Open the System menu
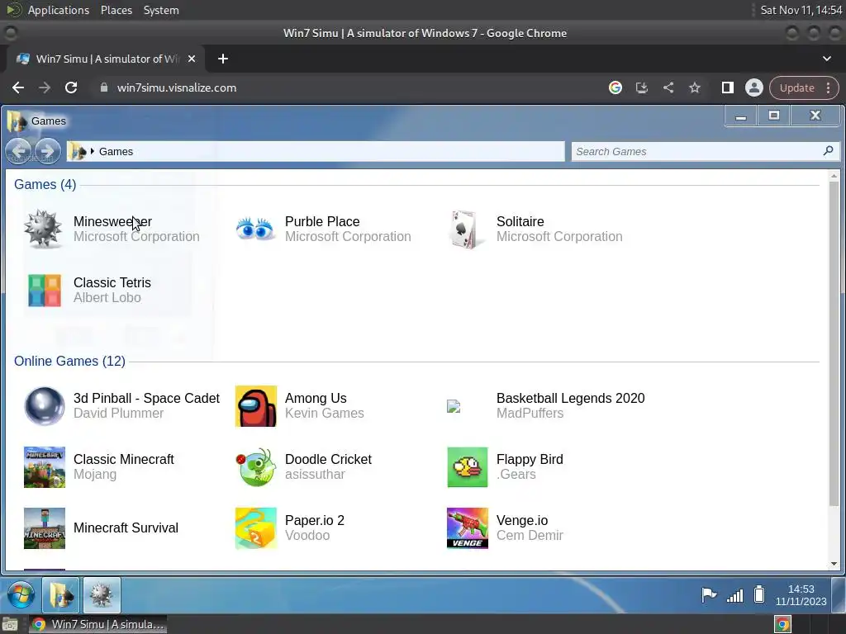 point(161,10)
